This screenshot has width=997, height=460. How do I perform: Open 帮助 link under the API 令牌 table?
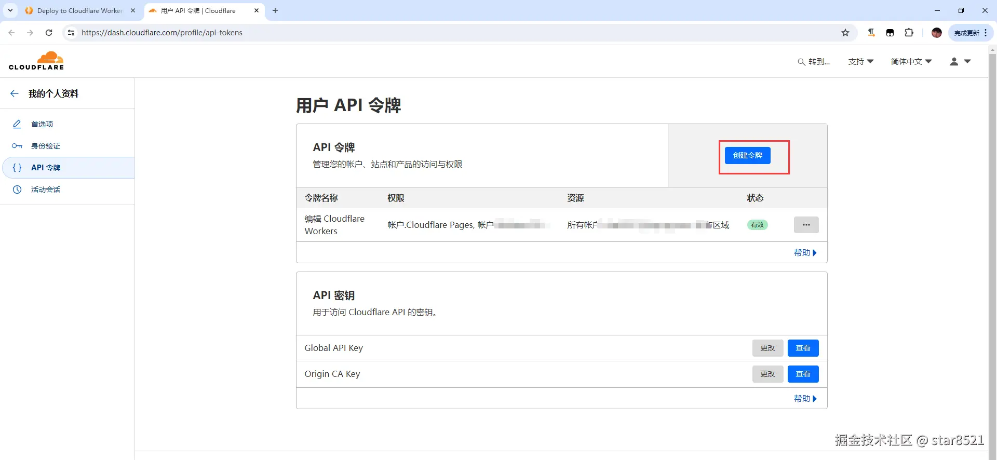click(x=805, y=252)
